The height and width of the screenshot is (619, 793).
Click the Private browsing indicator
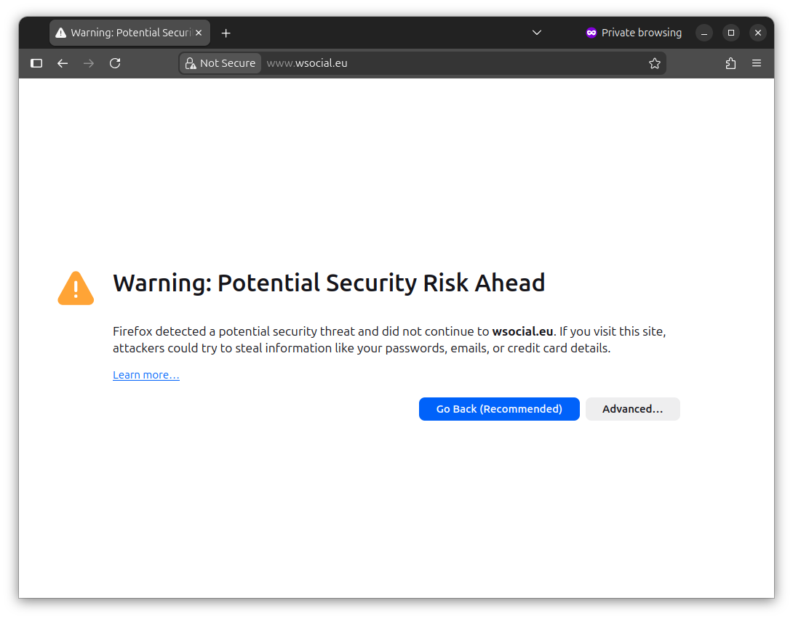(634, 33)
